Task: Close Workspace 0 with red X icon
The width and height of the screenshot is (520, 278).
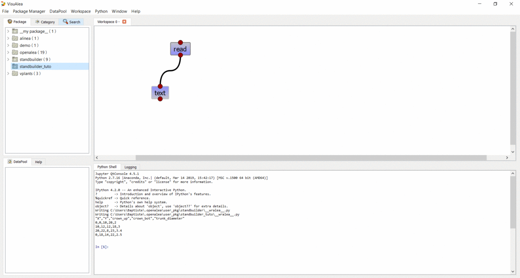Action: pyautogui.click(x=124, y=22)
